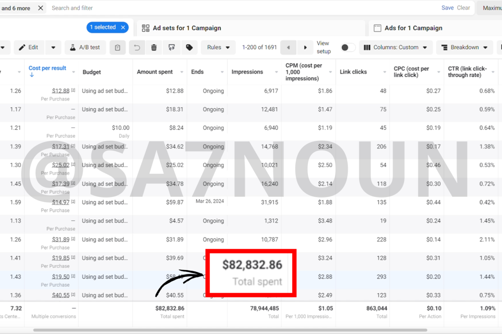Image resolution: width=502 pixels, height=334 pixels.
Task: Click the Ads for 1 Campaign icon
Action: 377,28
